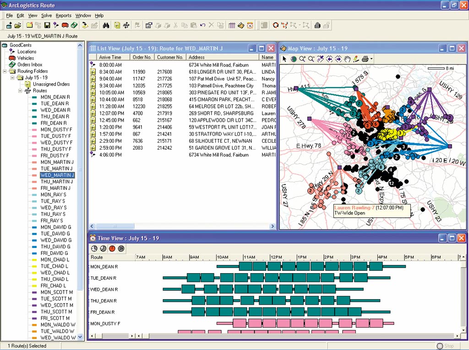This screenshot has width=469, height=350.
Task: Collapse the July 15 - 19 folder node
Action: point(12,78)
